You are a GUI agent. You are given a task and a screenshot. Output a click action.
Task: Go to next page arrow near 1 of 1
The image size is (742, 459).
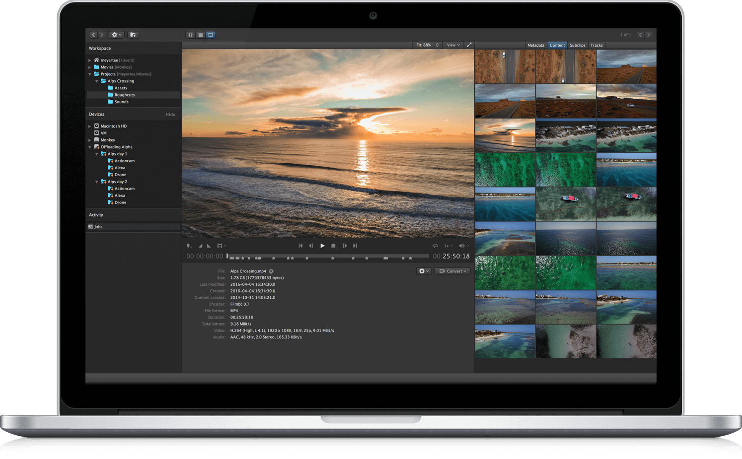pyautogui.click(x=649, y=35)
